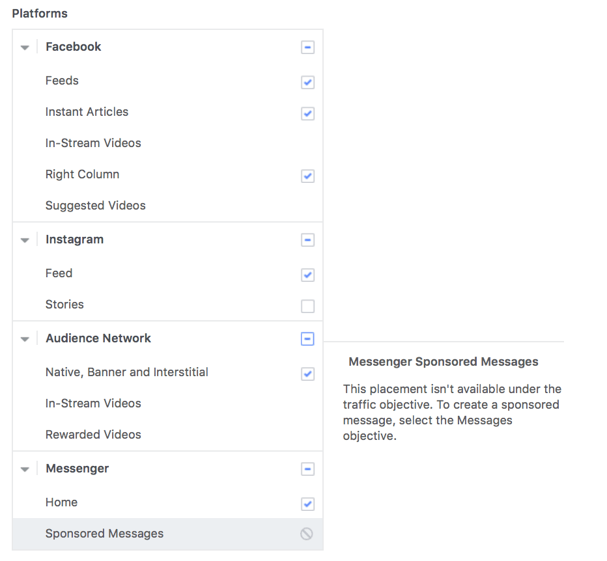The width and height of the screenshot is (607, 561).
Task: Select the Sponsored Messages row
Action: click(x=104, y=534)
